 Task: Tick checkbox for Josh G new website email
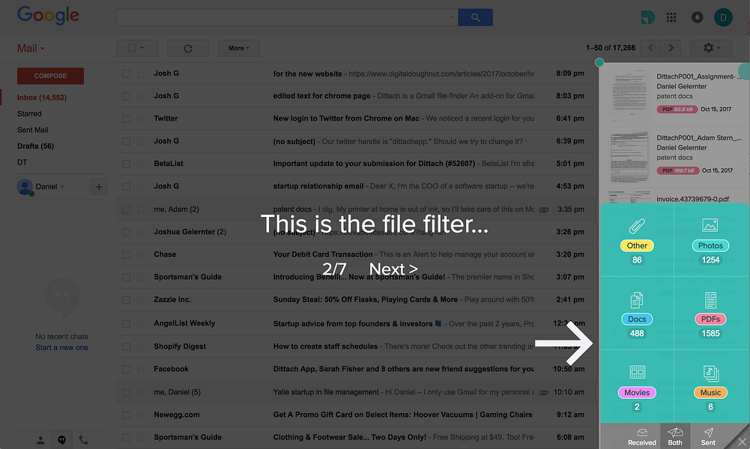click(x=127, y=73)
